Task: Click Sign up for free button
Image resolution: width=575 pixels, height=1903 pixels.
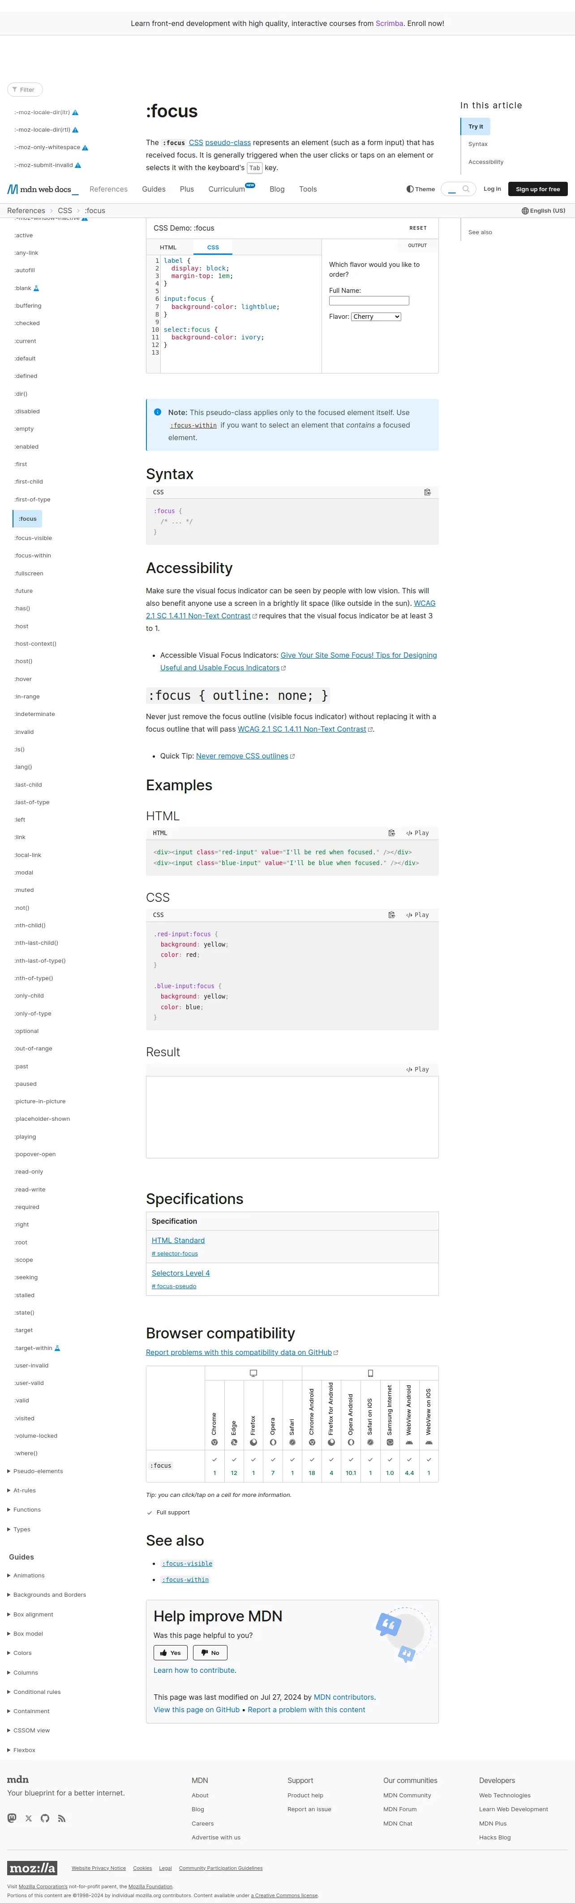Action: pyautogui.click(x=537, y=189)
